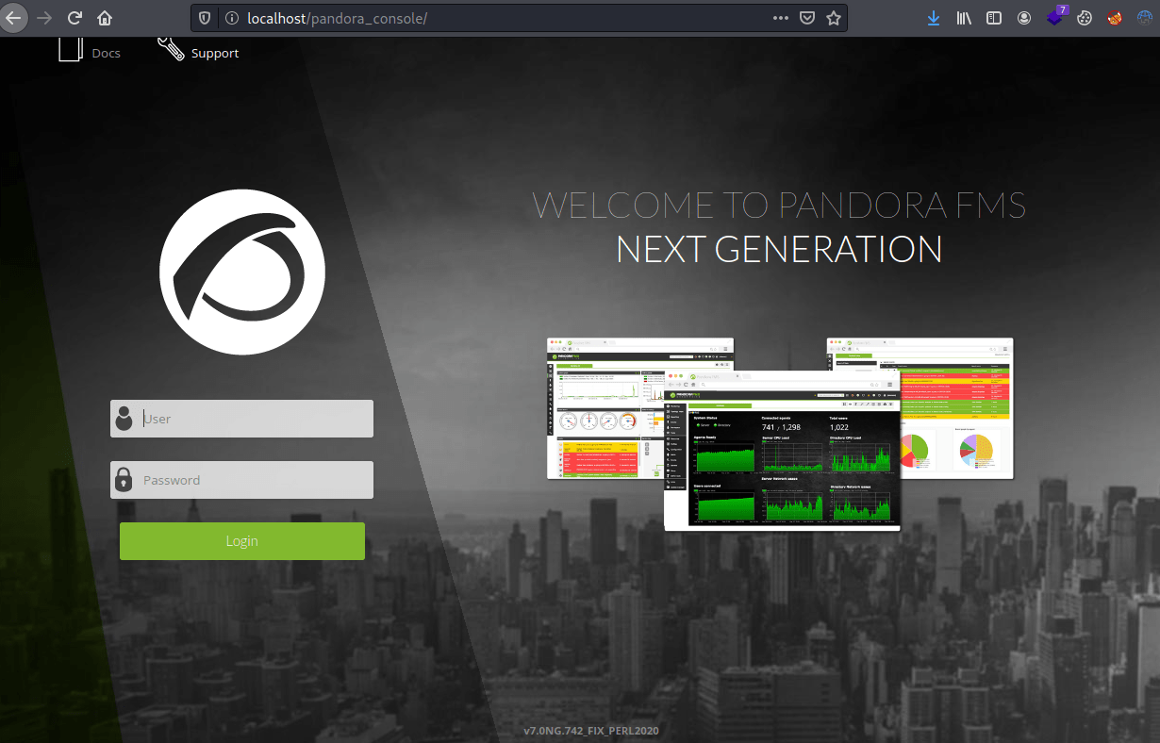Focus the Password input field
The height and width of the screenshot is (743, 1160).
[241, 480]
